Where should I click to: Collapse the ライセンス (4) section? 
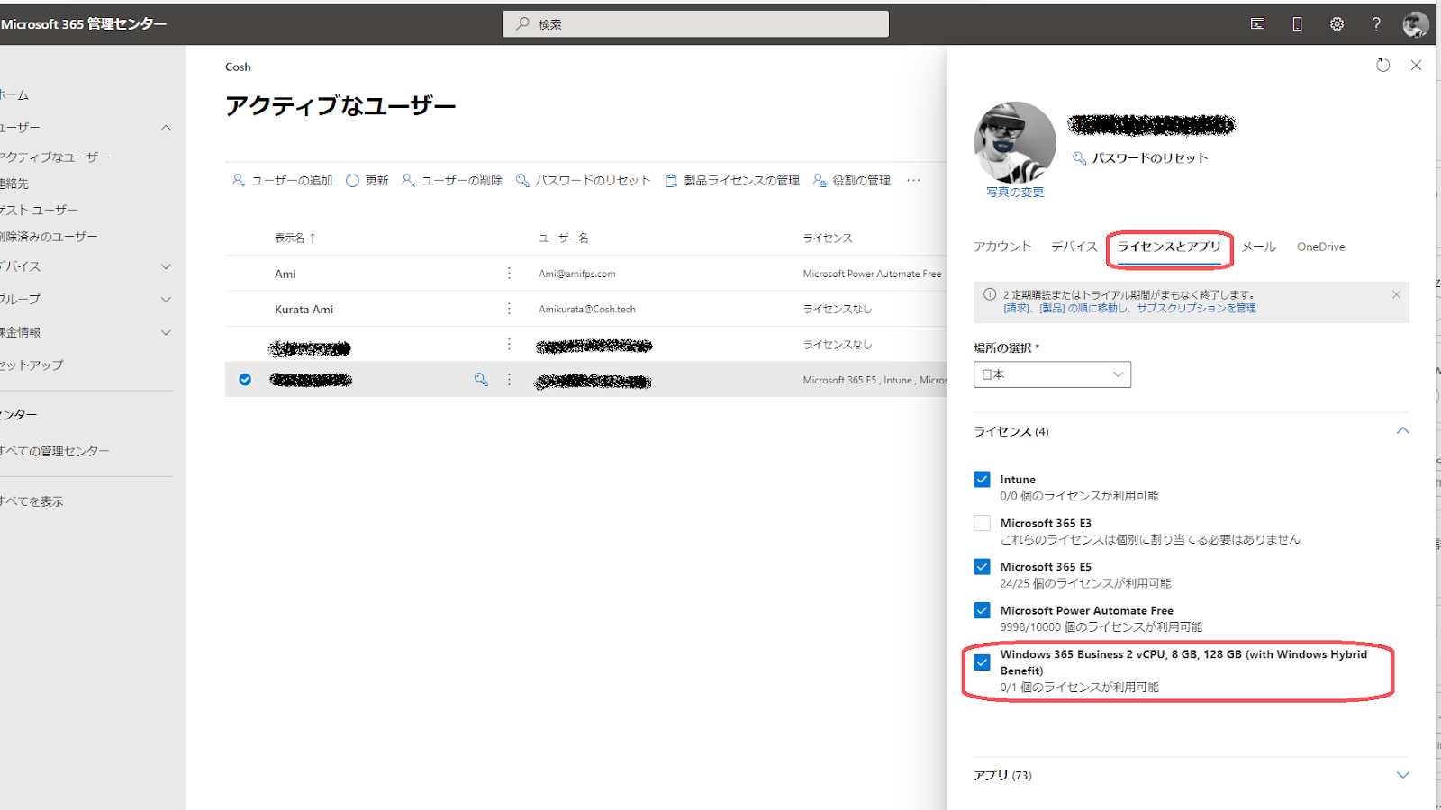point(1402,431)
